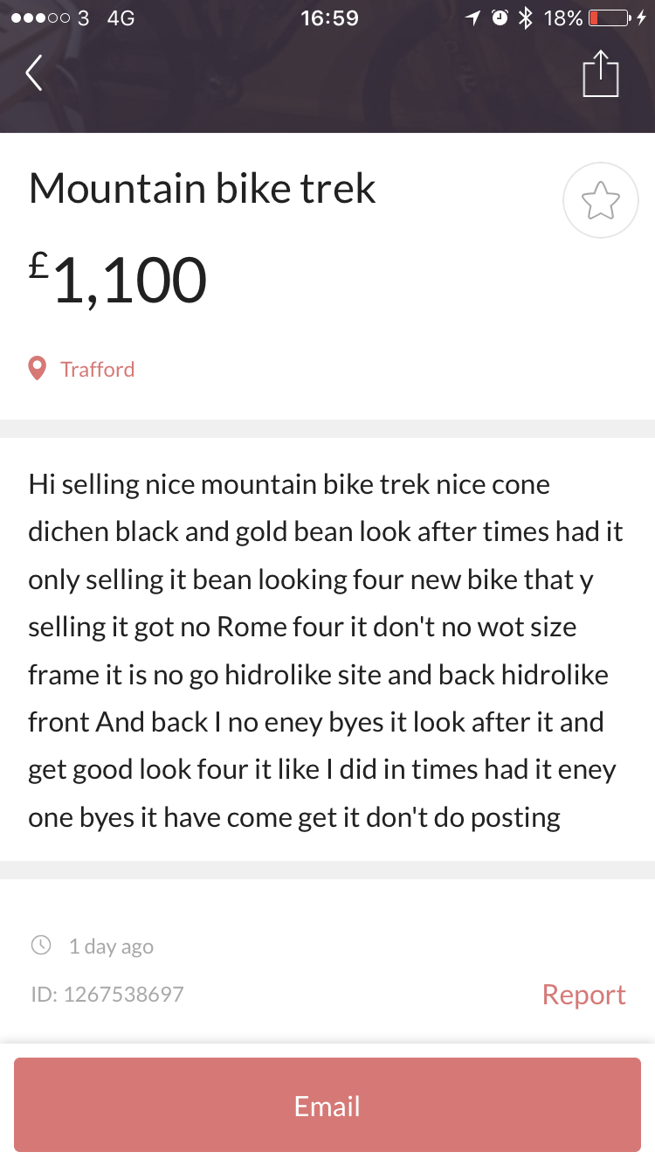Image resolution: width=655 pixels, height=1166 pixels.
Task: Tap the signal strength dots
Action: tap(39, 18)
